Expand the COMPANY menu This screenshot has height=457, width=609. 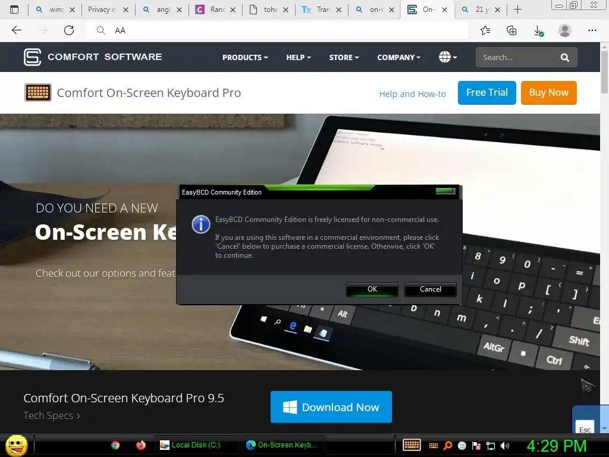point(398,58)
